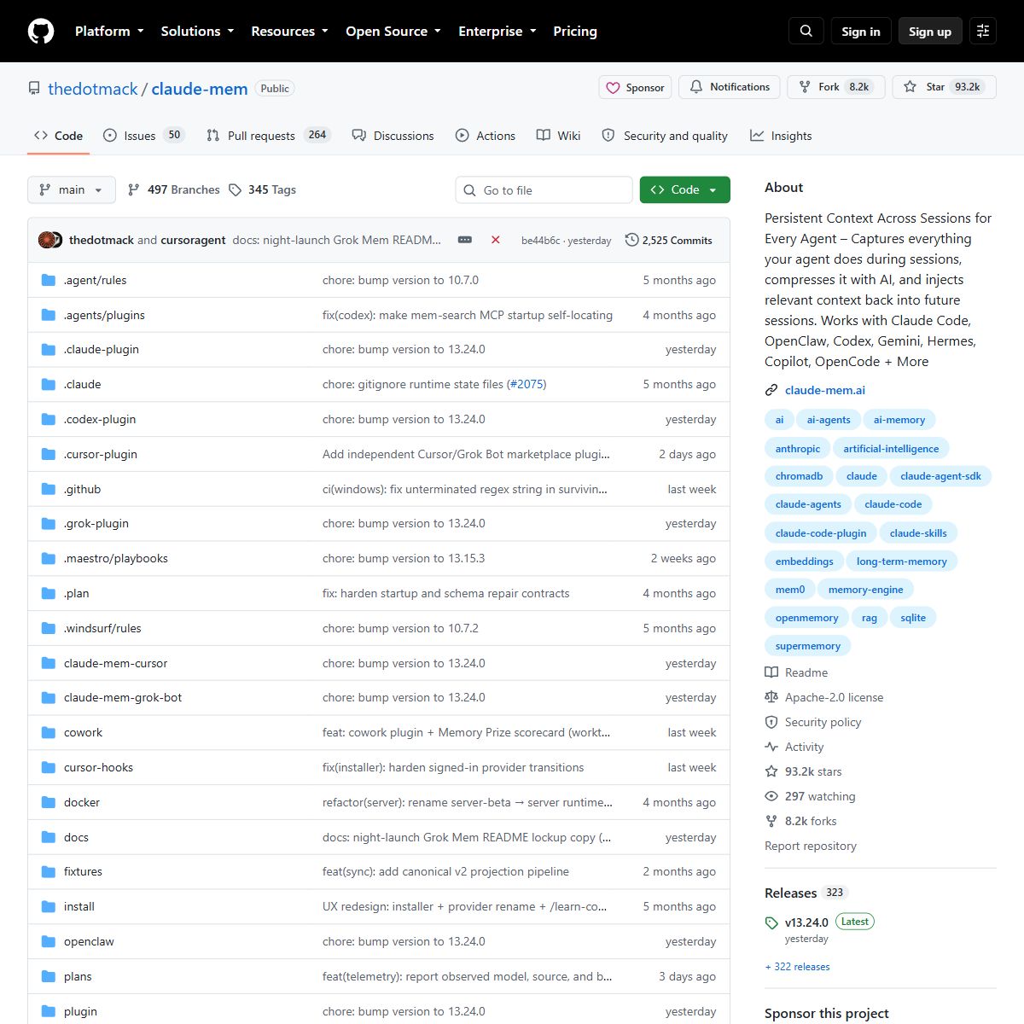This screenshot has width=1024, height=1024.
Task: Click the Go to file search field
Action: 544,190
